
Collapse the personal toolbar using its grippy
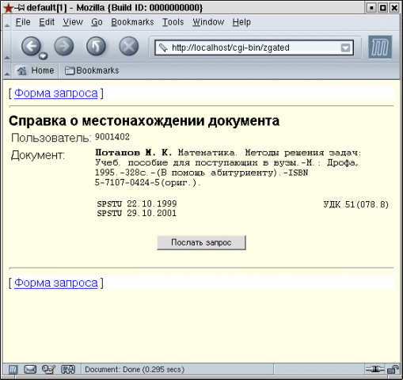tap(7, 70)
